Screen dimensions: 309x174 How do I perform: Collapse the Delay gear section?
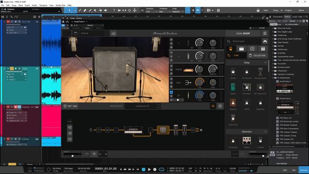tap(265, 62)
